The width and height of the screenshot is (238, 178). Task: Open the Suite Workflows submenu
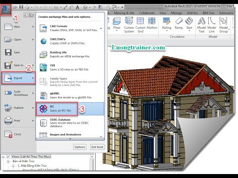tap(18, 93)
